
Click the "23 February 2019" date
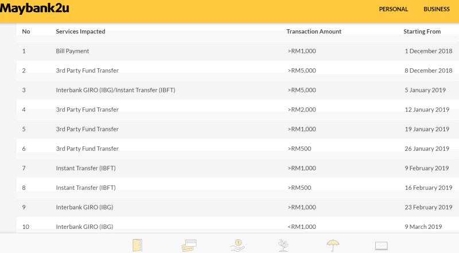(429, 207)
